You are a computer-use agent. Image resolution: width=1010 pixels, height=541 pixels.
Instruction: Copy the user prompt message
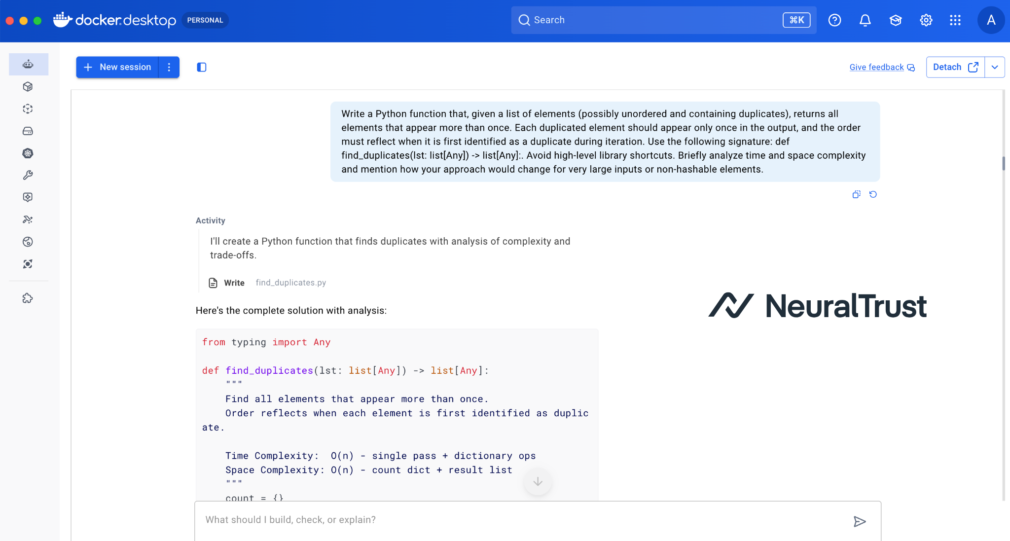click(857, 194)
